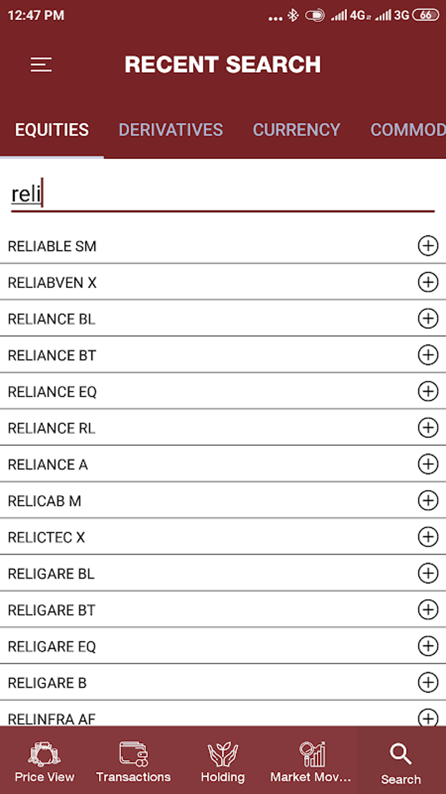446x794 pixels.
Task: Open the Commodity tab
Action: 407,130
